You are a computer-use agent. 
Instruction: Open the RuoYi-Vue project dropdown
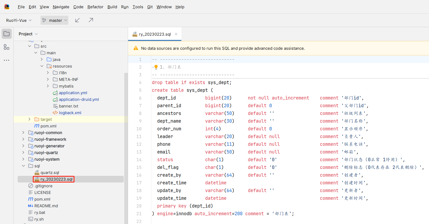pyautogui.click(x=19, y=20)
